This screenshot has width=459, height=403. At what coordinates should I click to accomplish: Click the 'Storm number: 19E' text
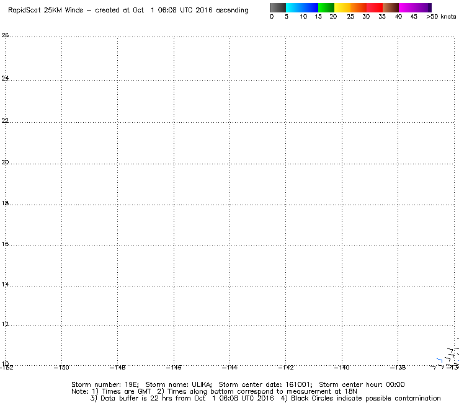point(105,384)
